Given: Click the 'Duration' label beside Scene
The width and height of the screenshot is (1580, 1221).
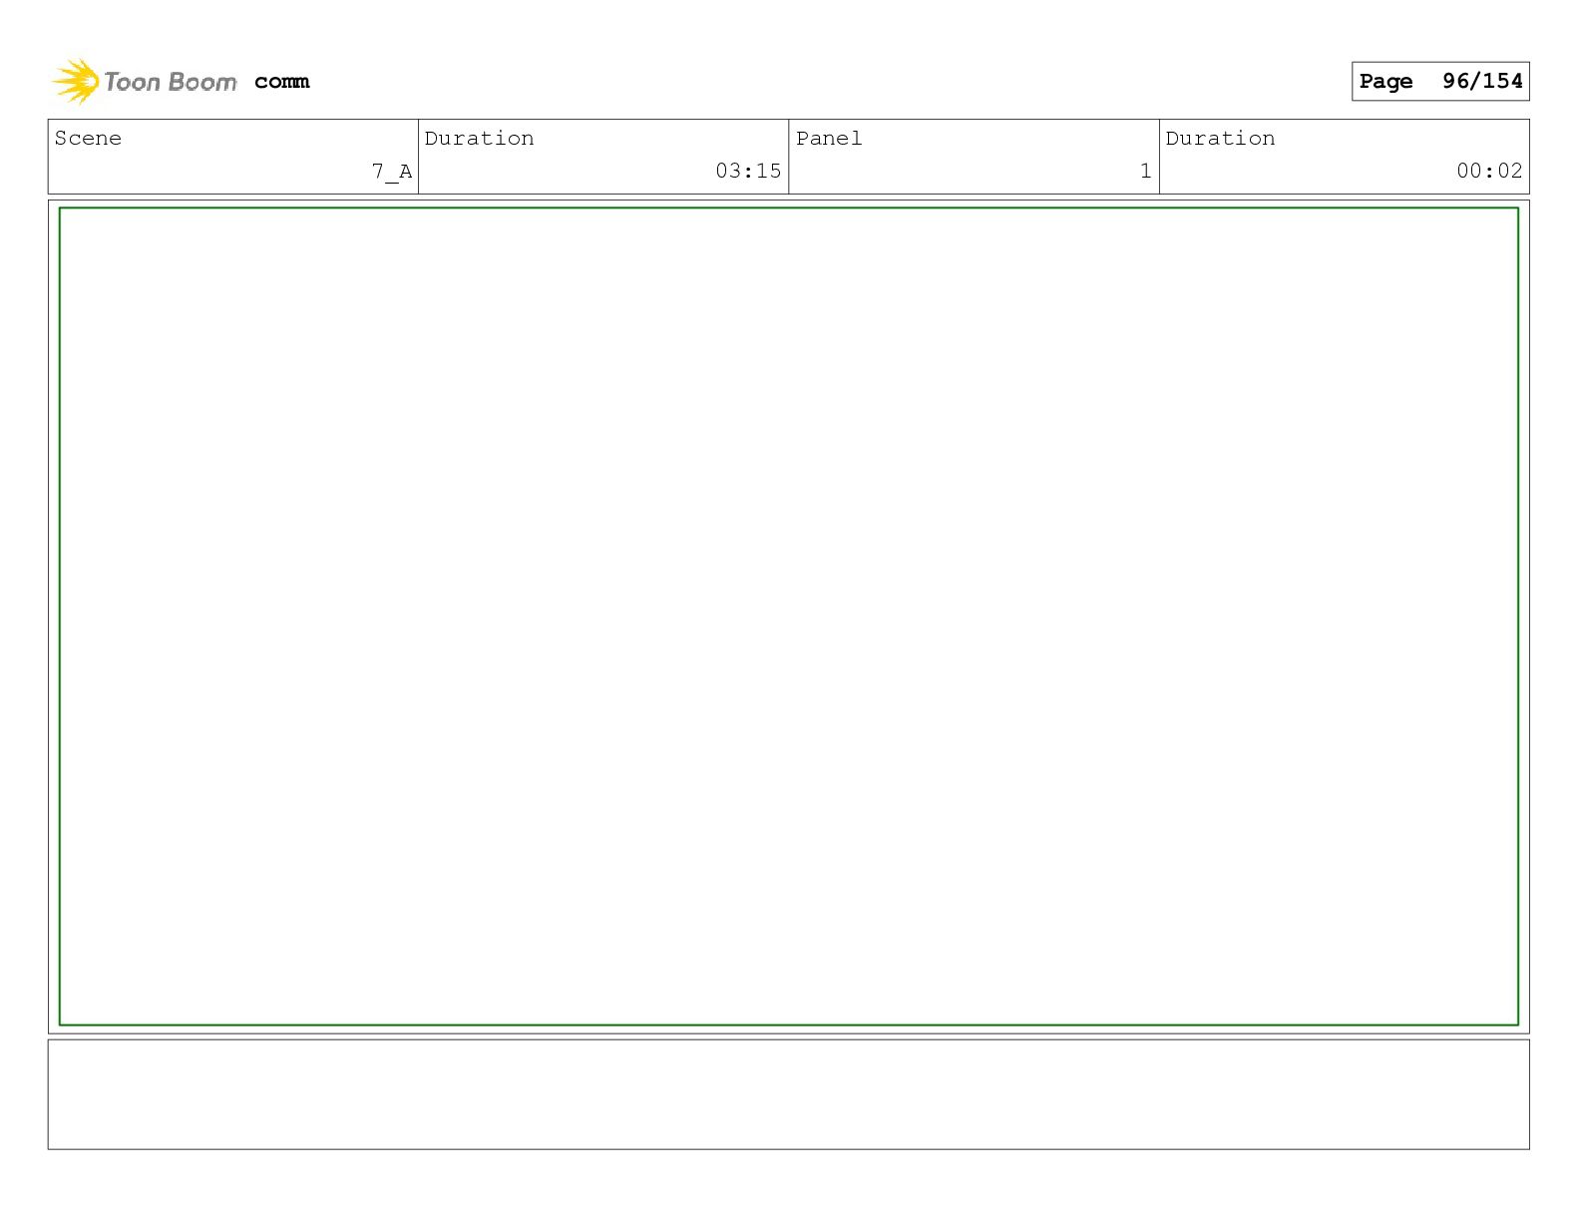Looking at the screenshot, I should [479, 138].
